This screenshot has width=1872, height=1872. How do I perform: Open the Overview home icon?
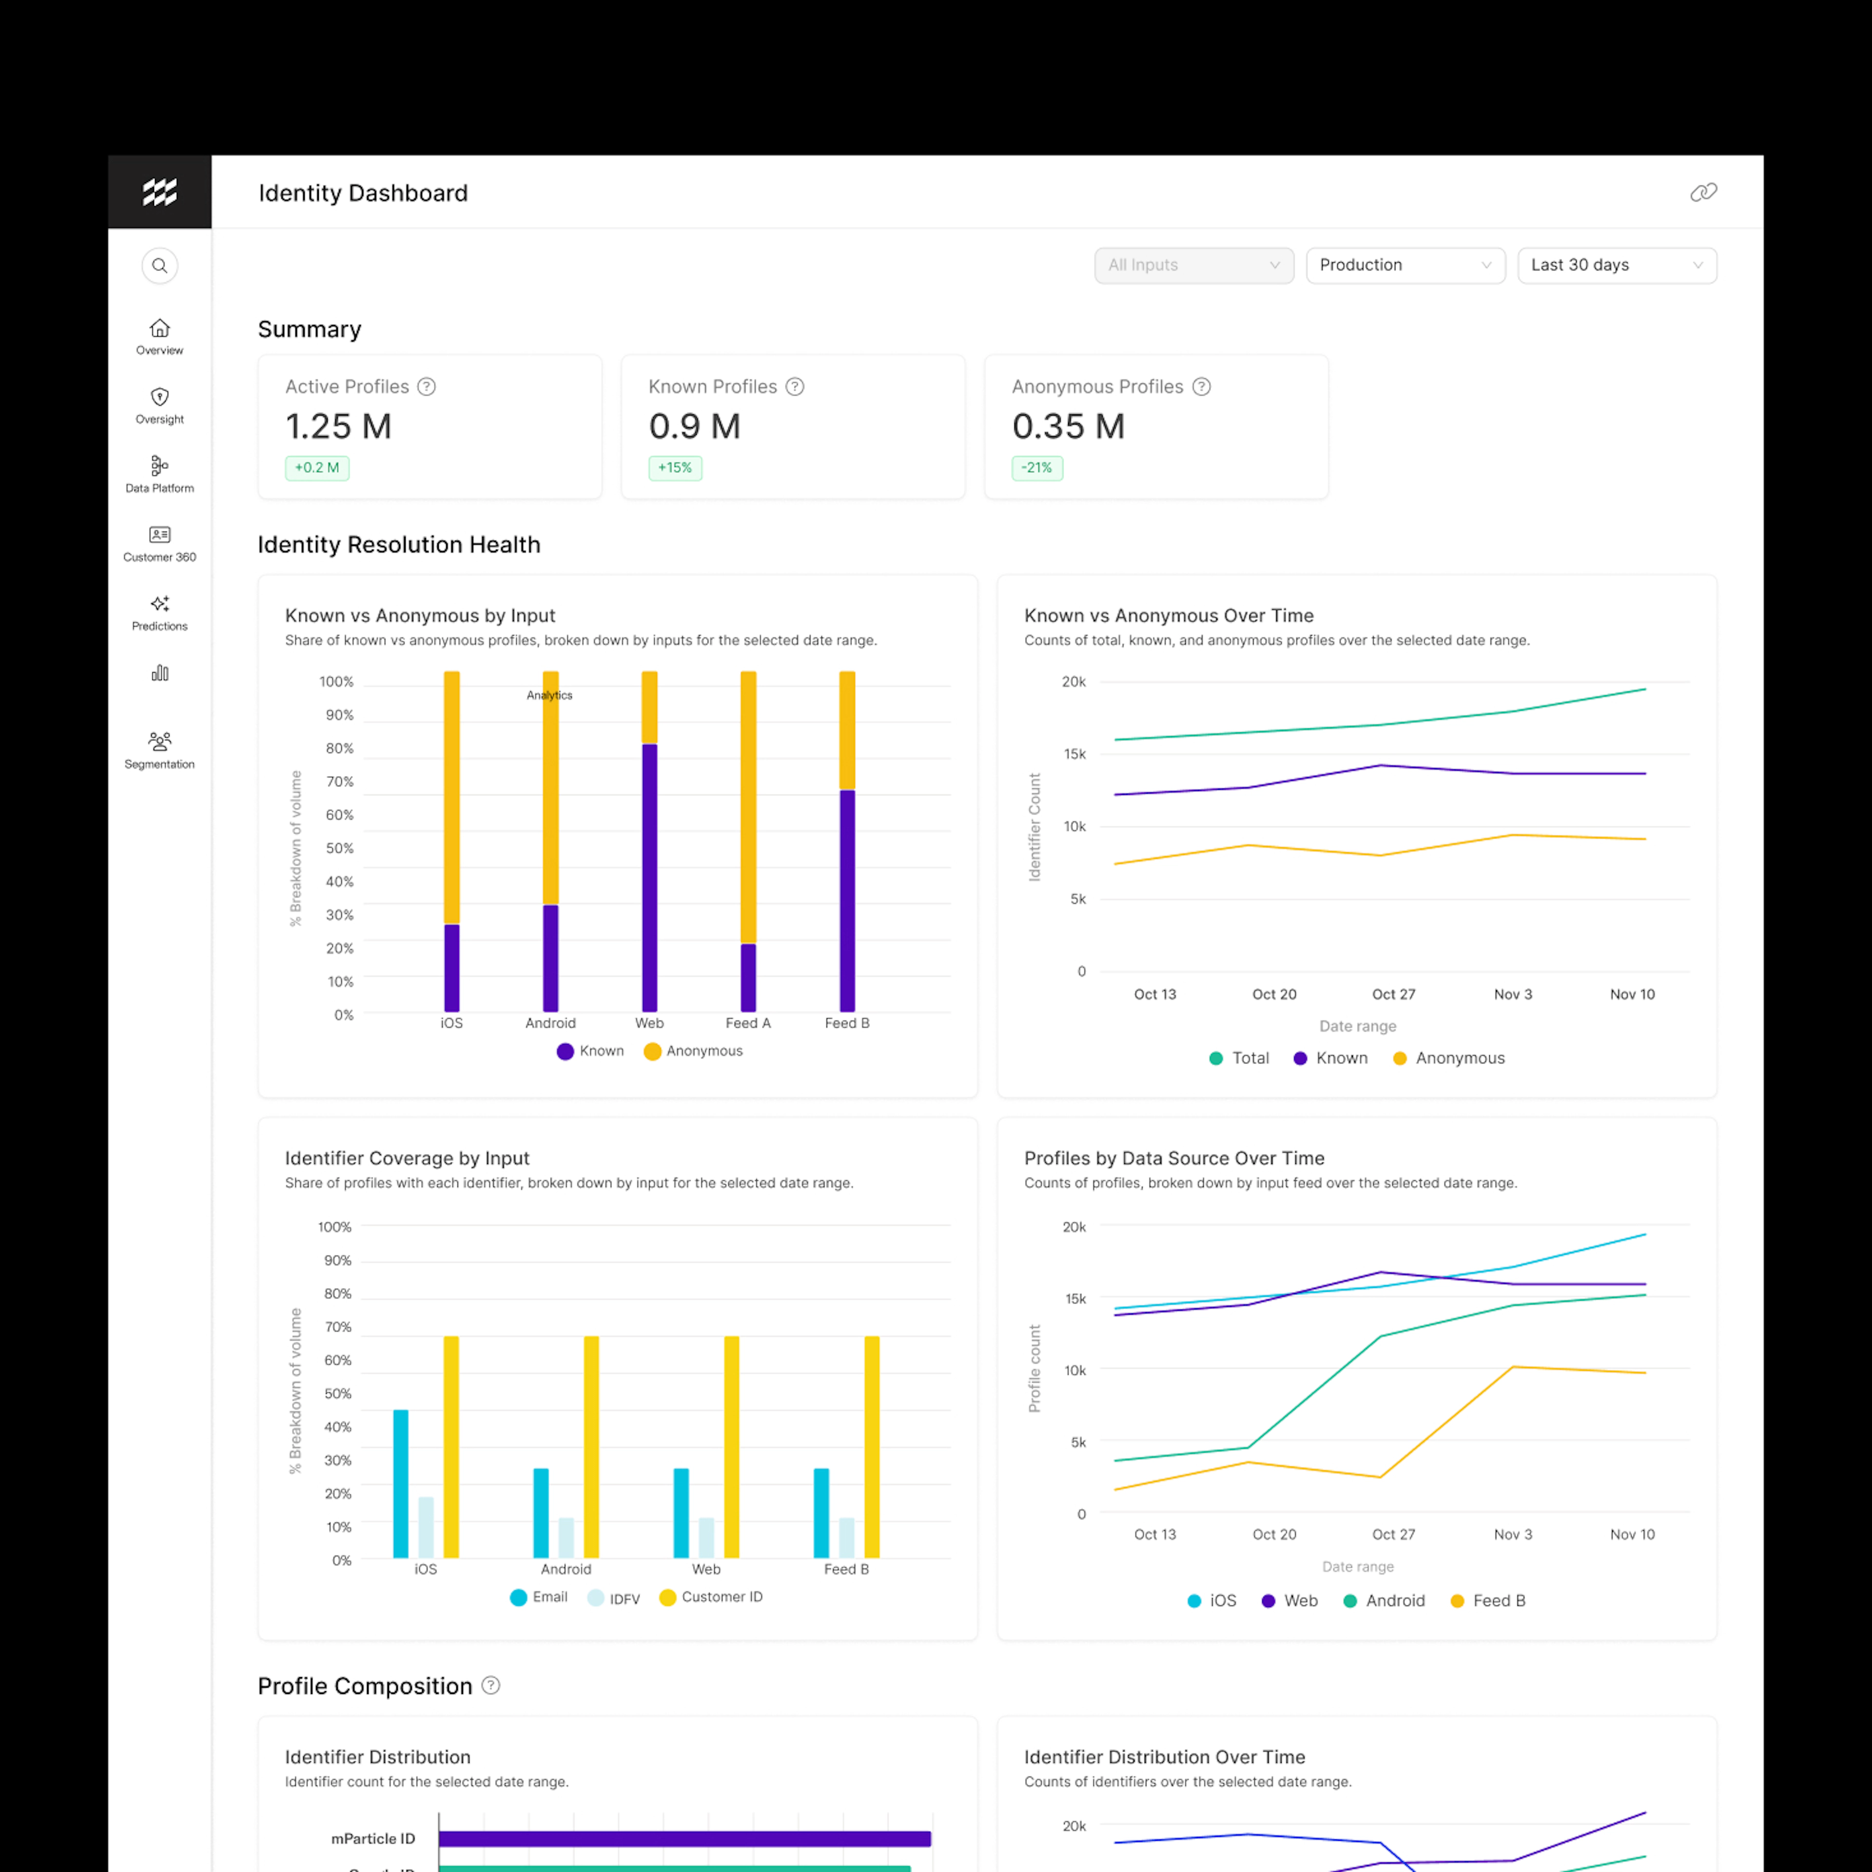click(x=160, y=329)
